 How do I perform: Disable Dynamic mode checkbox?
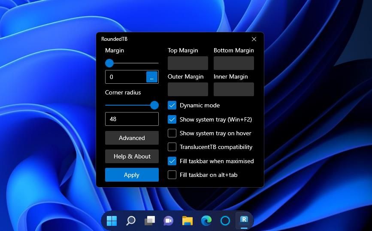[x=172, y=105]
